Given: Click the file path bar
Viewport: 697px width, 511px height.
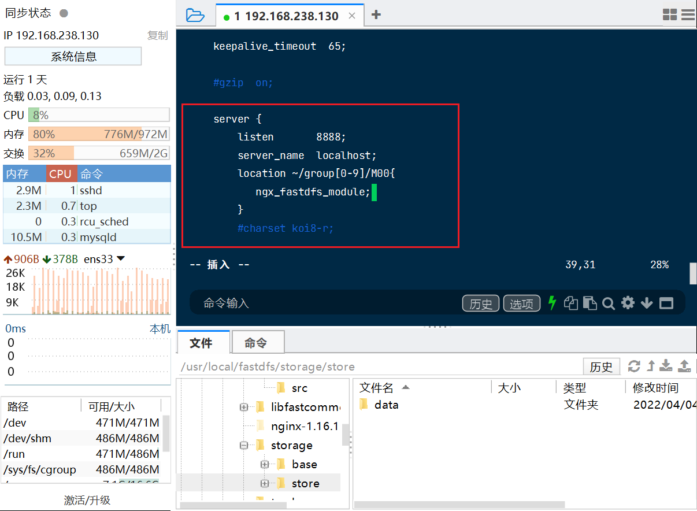Looking at the screenshot, I should [379, 366].
